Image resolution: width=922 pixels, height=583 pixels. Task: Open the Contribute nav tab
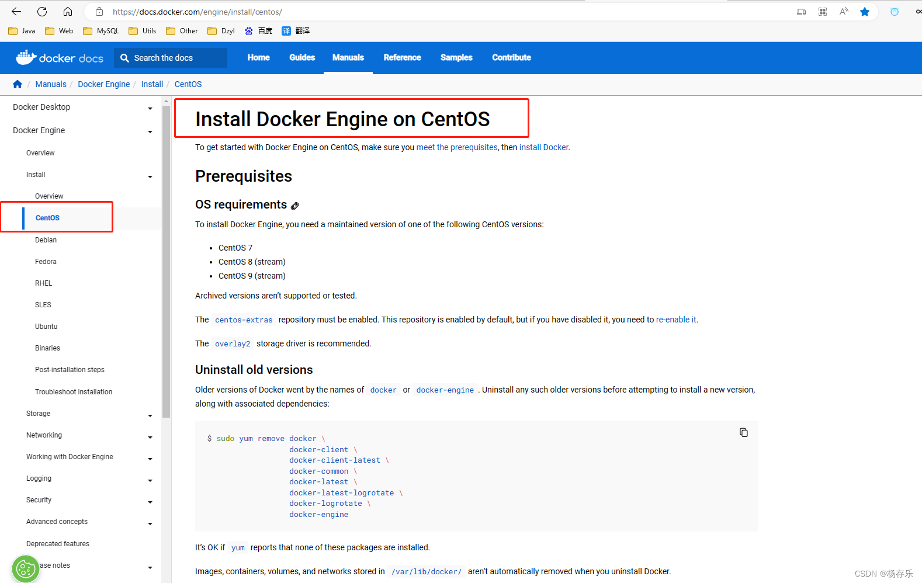(511, 57)
